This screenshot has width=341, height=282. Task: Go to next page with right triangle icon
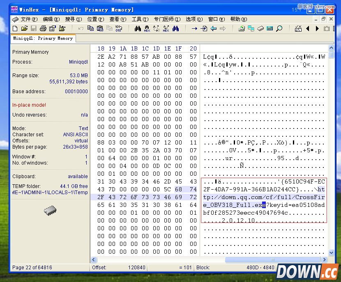point(317,28)
